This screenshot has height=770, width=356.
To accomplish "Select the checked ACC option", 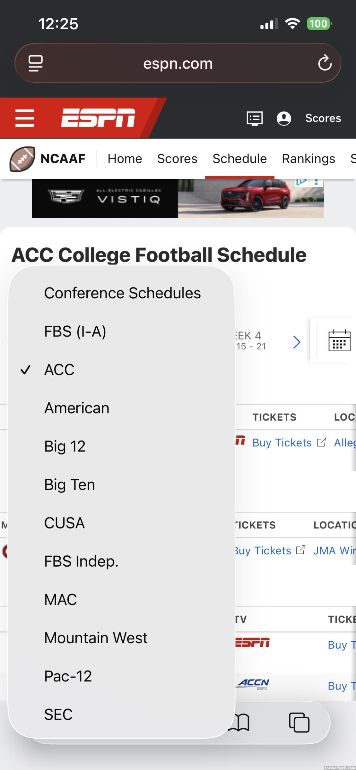I will 59,370.
